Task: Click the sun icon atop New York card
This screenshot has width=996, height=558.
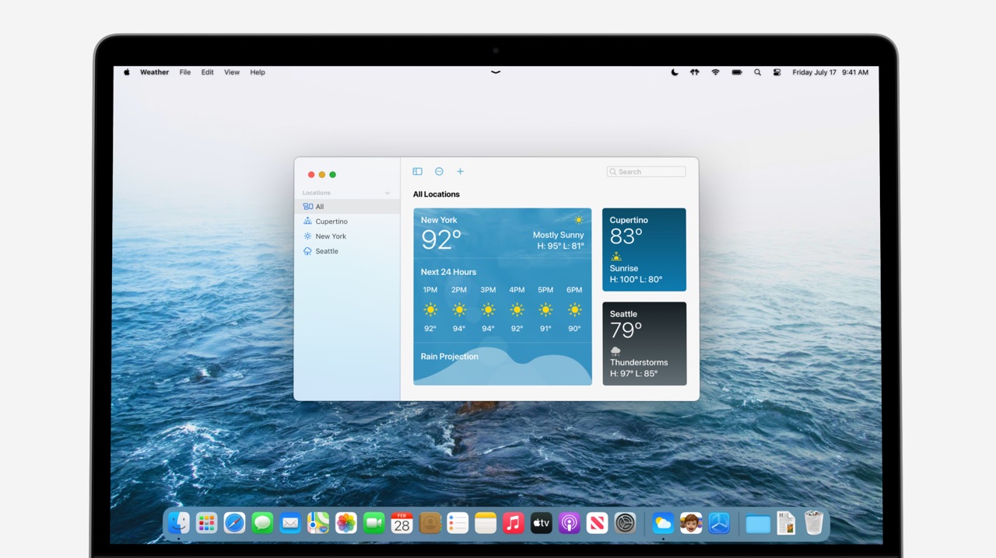Action: [x=578, y=220]
